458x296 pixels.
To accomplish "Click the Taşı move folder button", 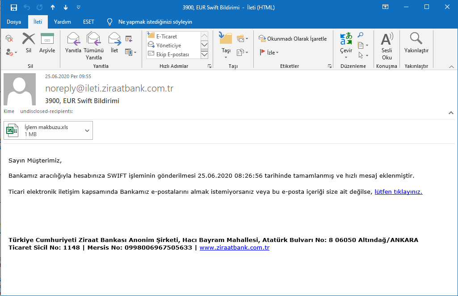I will (226, 46).
